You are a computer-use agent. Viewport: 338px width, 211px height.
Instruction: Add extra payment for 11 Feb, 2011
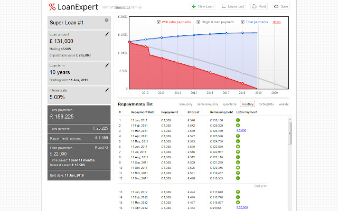pyautogui.click(x=238, y=126)
